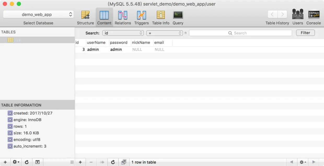Show the Table Info view

[161, 17]
